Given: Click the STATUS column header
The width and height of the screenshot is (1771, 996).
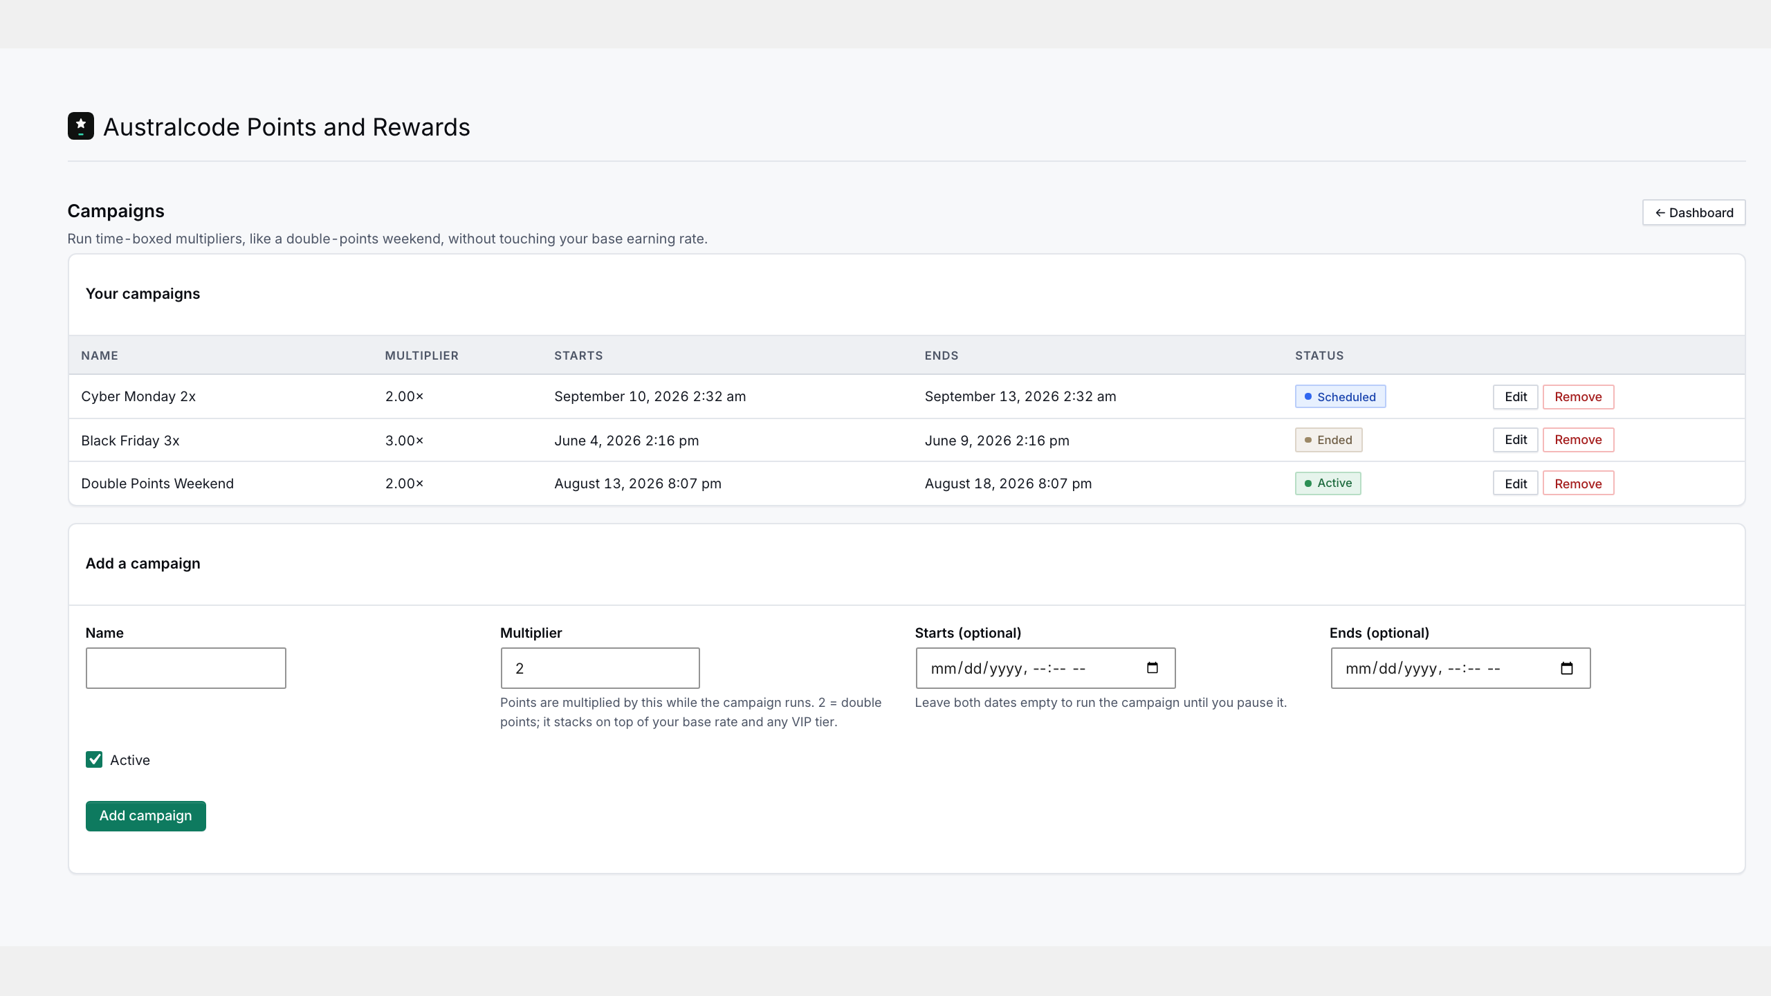Looking at the screenshot, I should [x=1319, y=356].
